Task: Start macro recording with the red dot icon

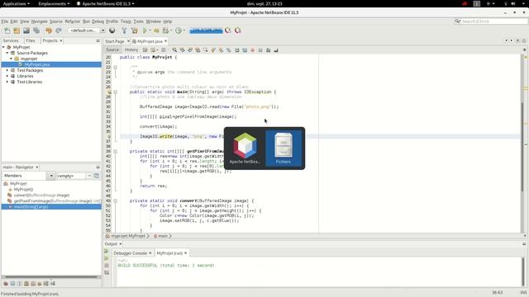Action: point(253,50)
